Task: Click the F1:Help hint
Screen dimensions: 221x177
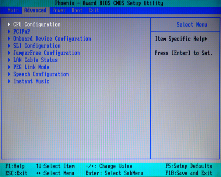Action: (15, 166)
